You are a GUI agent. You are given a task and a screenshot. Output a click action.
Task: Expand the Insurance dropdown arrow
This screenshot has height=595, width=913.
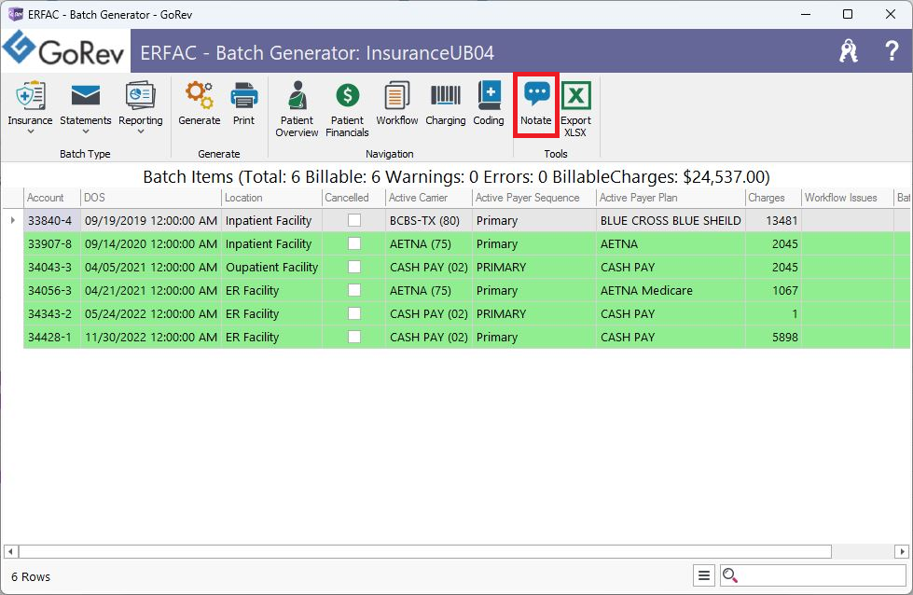[30, 131]
